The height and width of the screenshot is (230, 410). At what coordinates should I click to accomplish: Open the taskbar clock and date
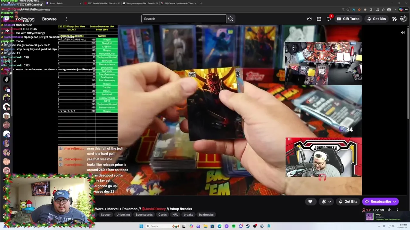pyautogui.click(x=402, y=226)
